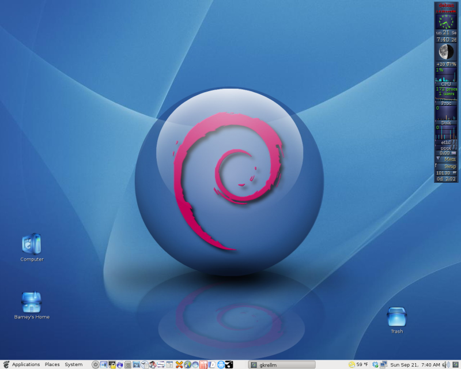Screen dimensions: 461x369
Task: Open the music note document launcher
Action: click(x=211, y=365)
